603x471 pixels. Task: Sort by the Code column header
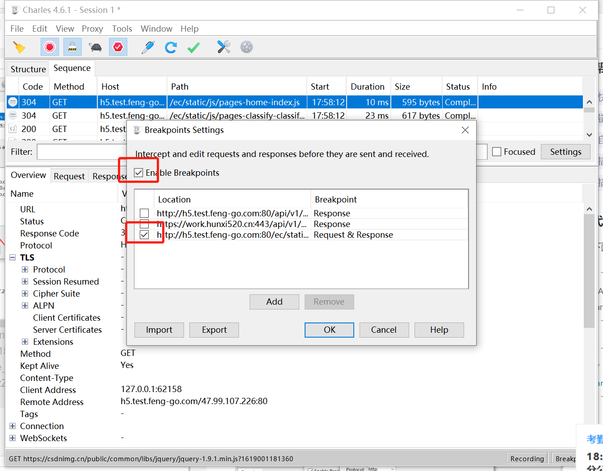coord(33,87)
